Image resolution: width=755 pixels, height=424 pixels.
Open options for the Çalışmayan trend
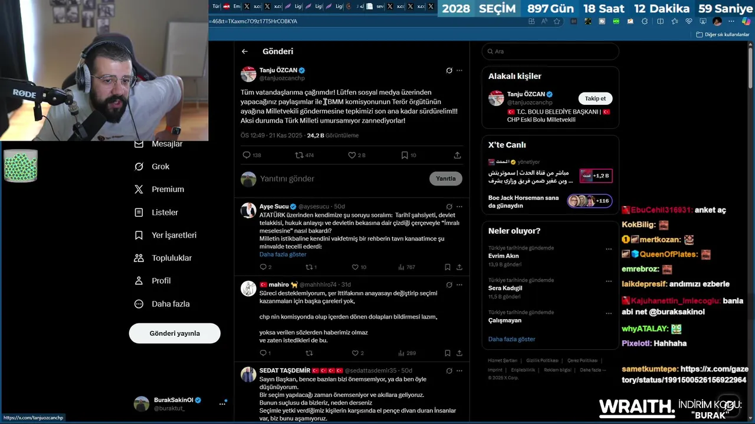609,313
